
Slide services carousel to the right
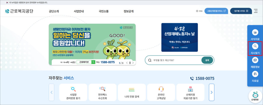pyautogui.click(x=212, y=92)
